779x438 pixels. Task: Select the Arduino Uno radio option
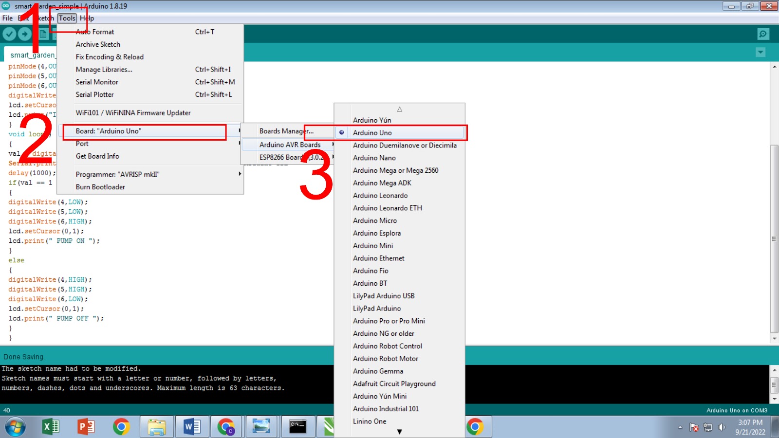[x=400, y=132]
